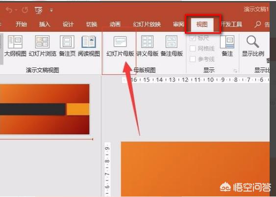Switch to Reading View (阅读视图)
276x197 pixels.
[89, 46]
